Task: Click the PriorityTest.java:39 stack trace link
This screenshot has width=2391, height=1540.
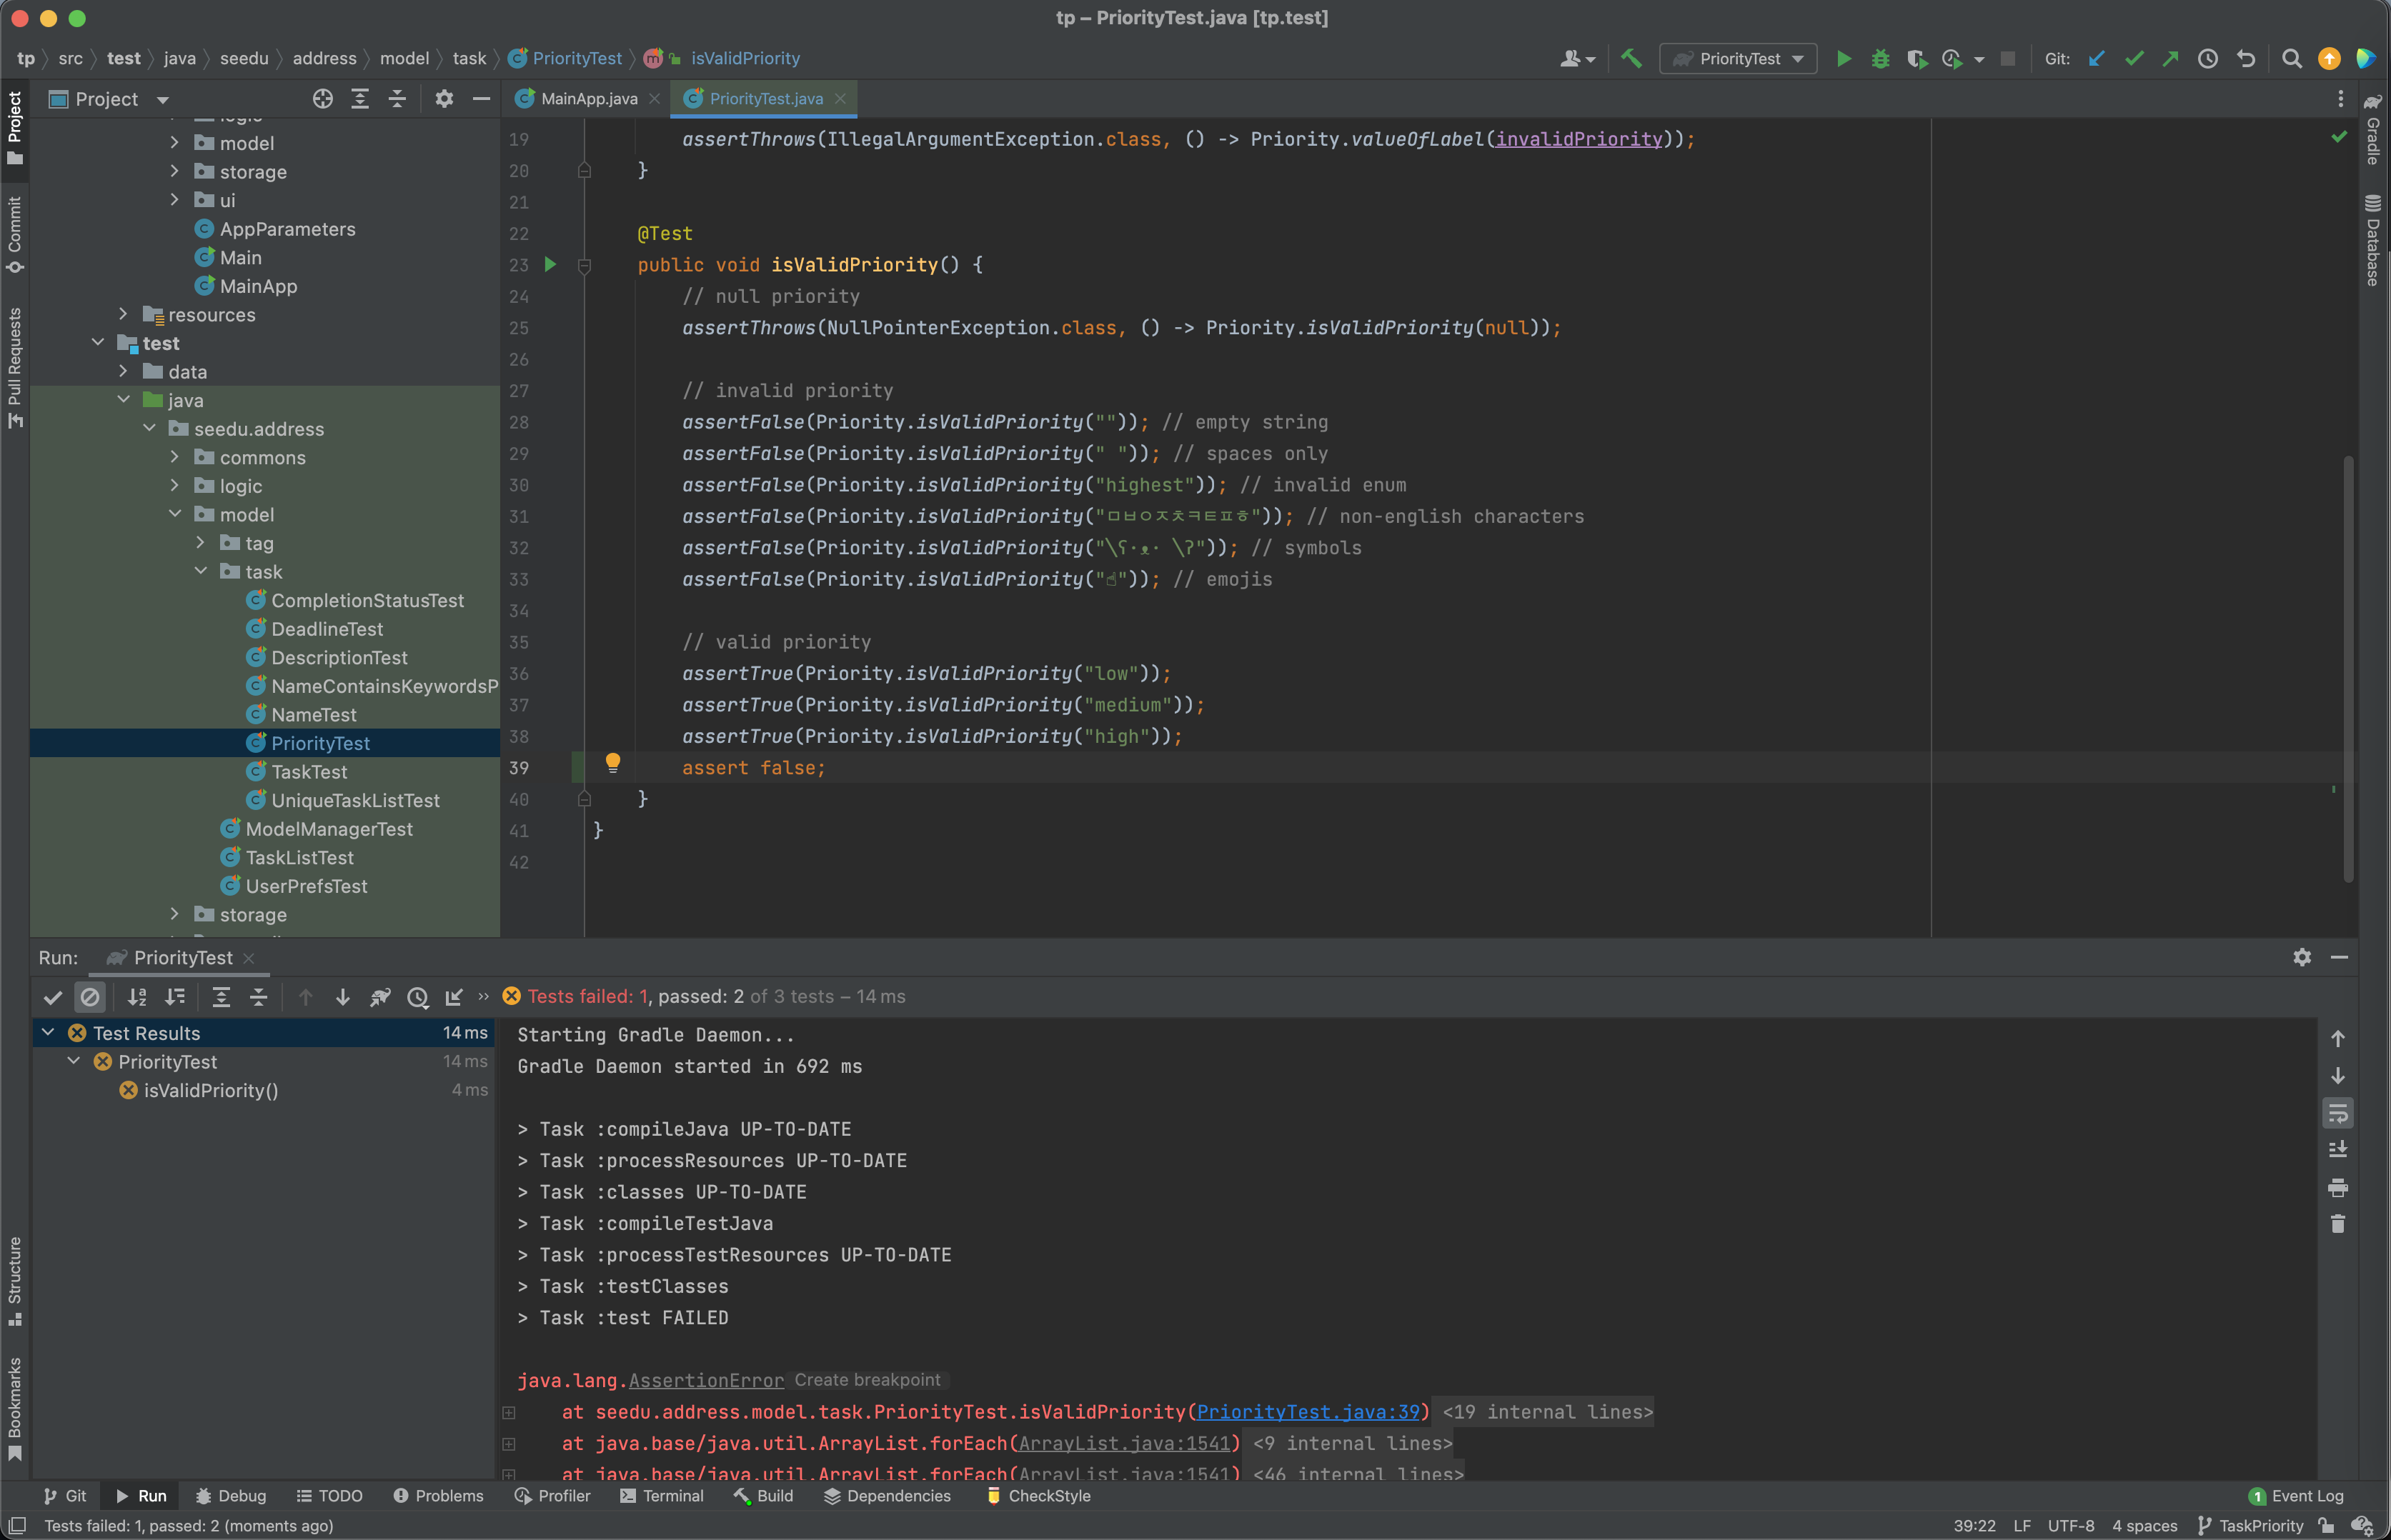Action: tap(1308, 1412)
